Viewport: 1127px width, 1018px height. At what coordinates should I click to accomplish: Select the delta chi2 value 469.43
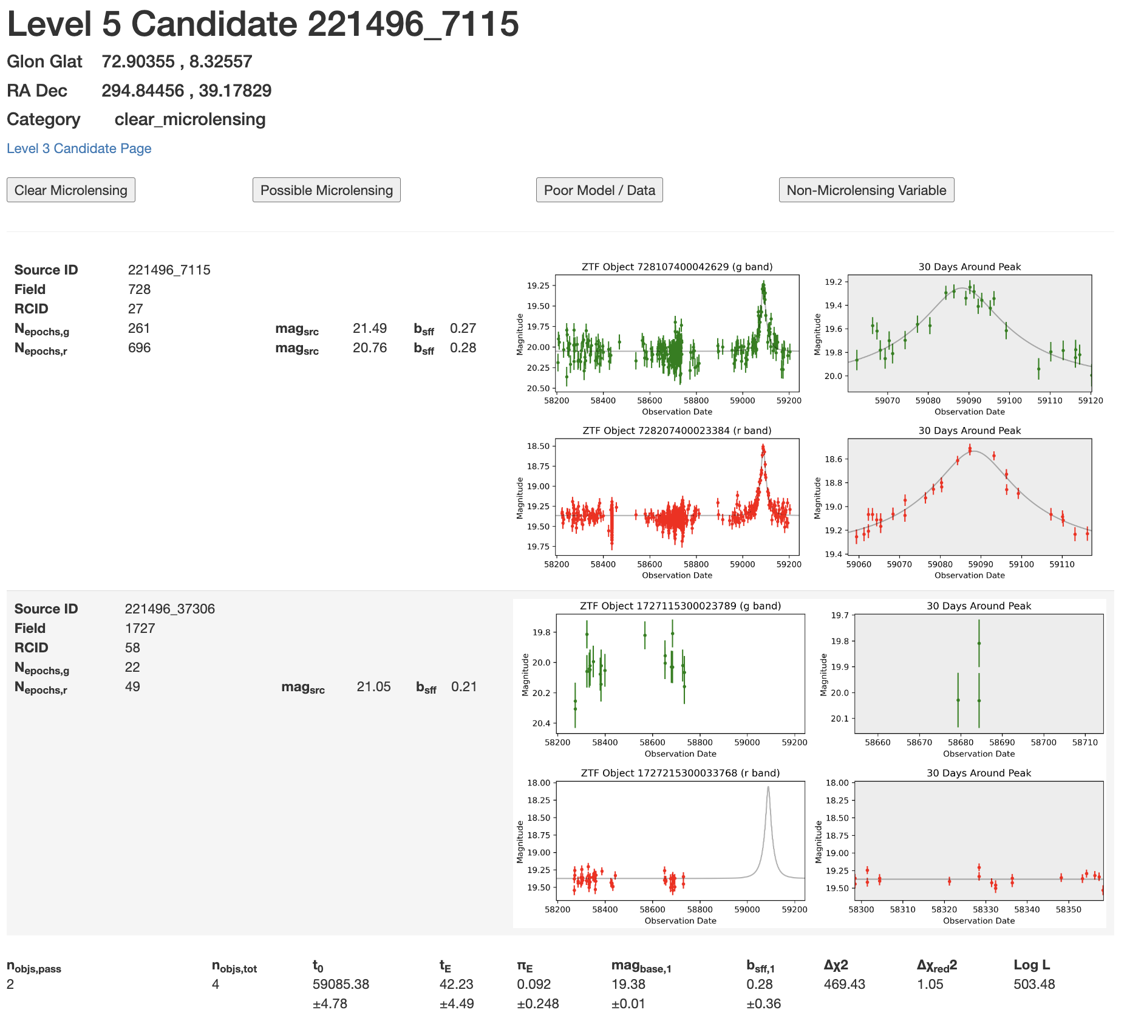tap(845, 984)
